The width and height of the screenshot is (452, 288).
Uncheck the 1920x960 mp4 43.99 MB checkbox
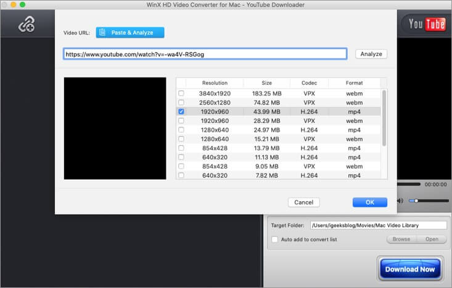click(181, 111)
